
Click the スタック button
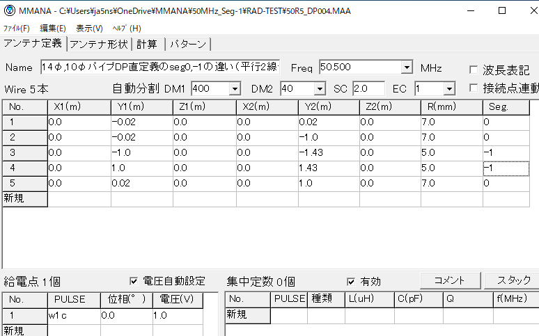pos(513,280)
